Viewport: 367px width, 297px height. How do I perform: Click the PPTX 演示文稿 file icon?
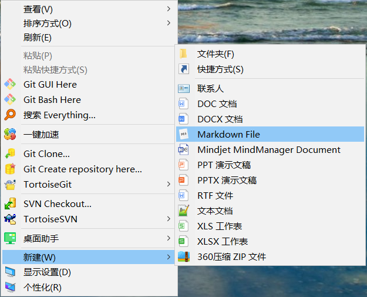point(183,180)
